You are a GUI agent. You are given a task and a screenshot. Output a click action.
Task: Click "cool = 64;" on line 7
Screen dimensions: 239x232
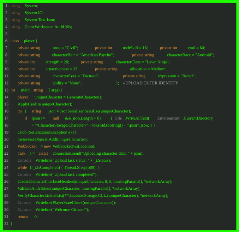tap(196, 48)
